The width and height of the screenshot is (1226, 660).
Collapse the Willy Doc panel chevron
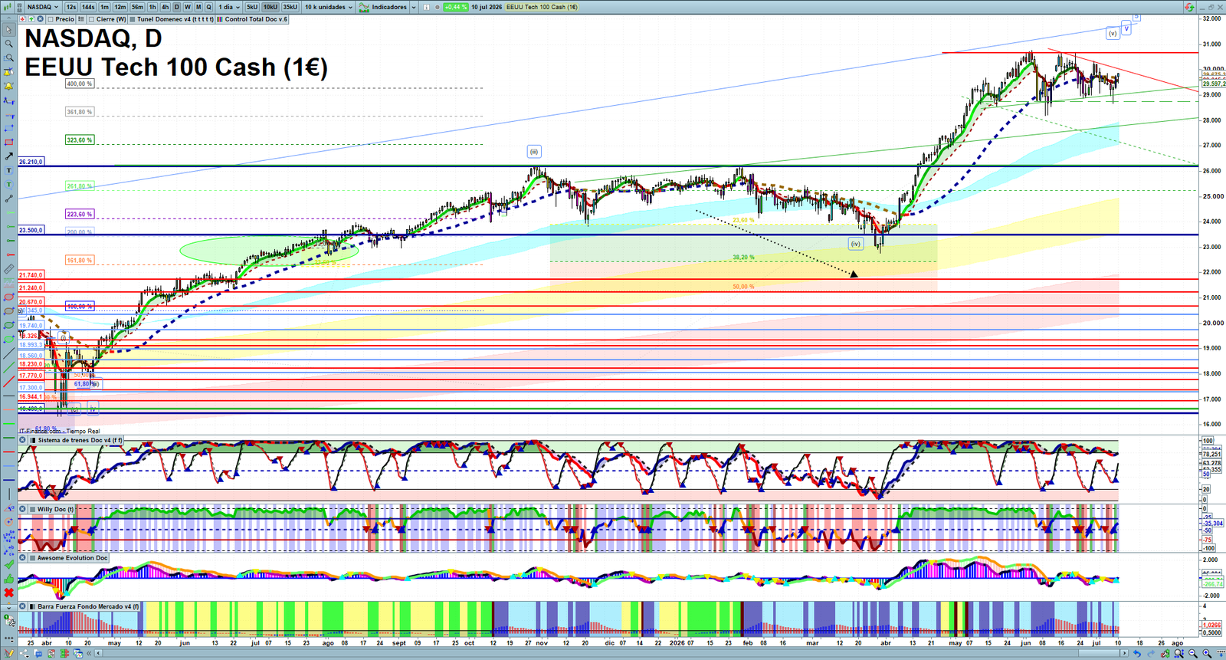pos(23,509)
